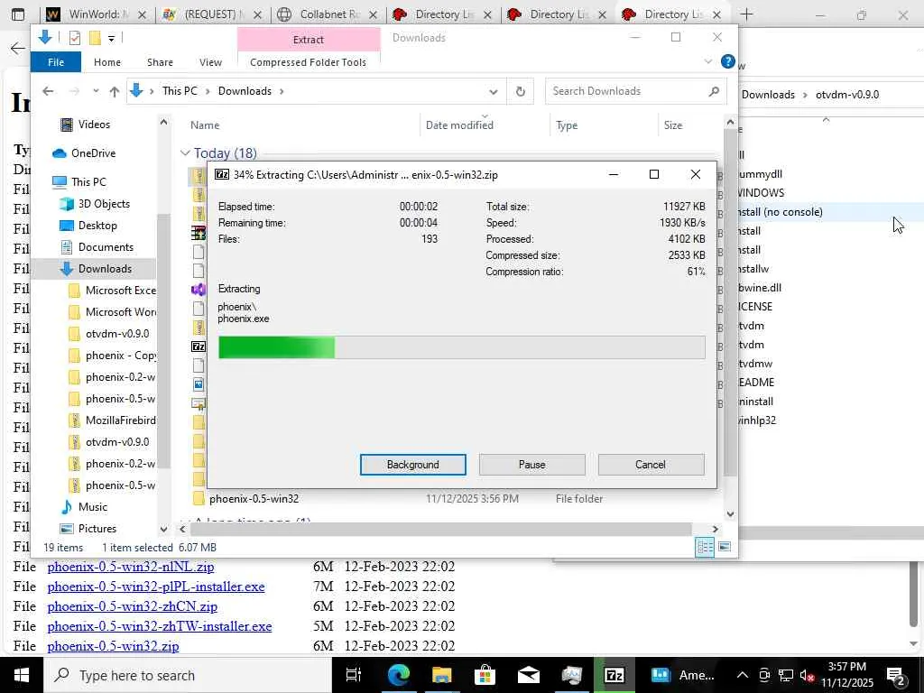Viewport: 924px width, 693px height.
Task: Select README file in otvdm window
Action: tap(757, 383)
